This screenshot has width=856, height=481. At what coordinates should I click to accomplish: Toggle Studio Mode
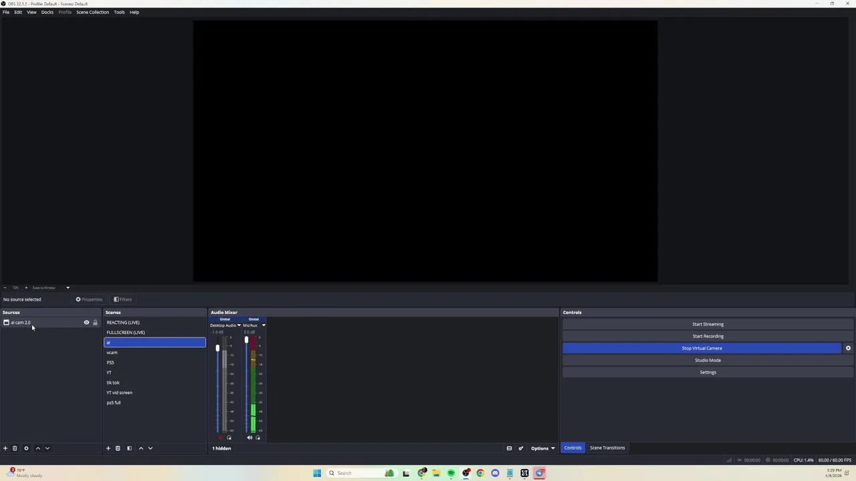708,360
